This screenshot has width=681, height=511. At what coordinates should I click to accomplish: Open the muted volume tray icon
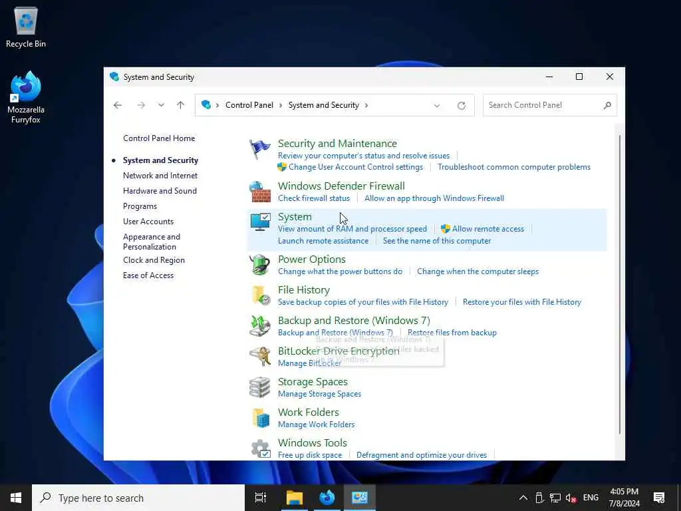click(571, 498)
